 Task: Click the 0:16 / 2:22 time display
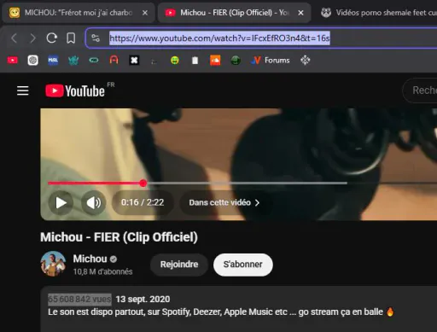point(143,202)
